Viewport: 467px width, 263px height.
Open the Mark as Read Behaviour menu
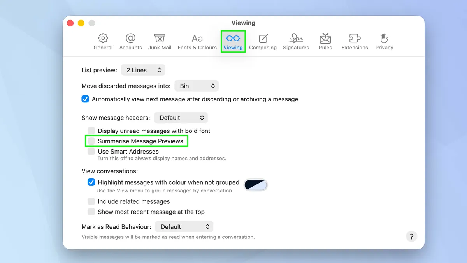[184, 226]
